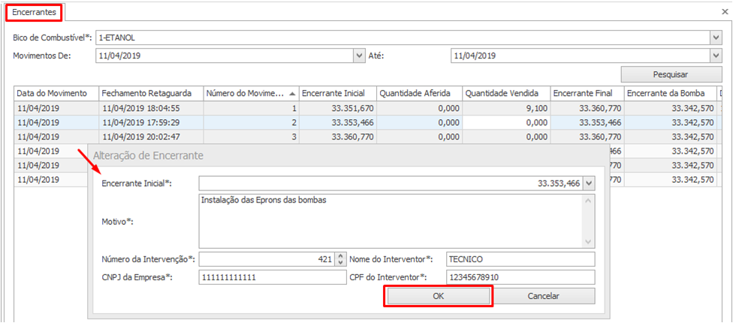Click the Quantidade Vendida column header

click(x=506, y=94)
